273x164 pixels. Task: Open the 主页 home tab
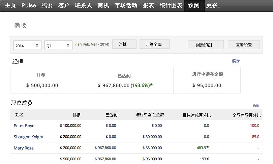(10, 5)
